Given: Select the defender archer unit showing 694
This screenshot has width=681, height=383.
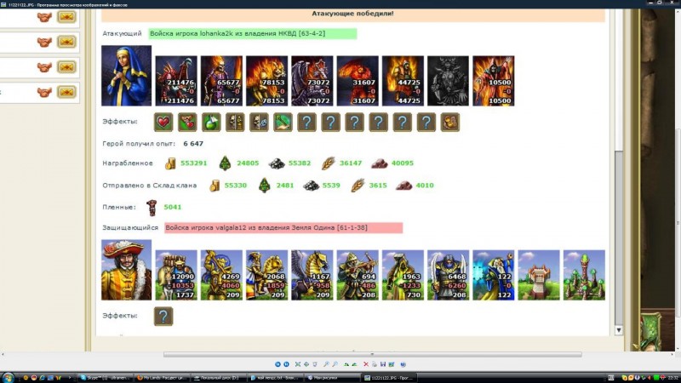Looking at the screenshot, I should pos(358,275).
